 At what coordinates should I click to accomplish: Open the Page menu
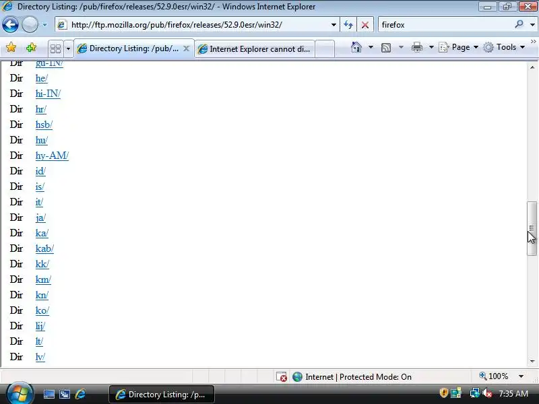pos(459,47)
